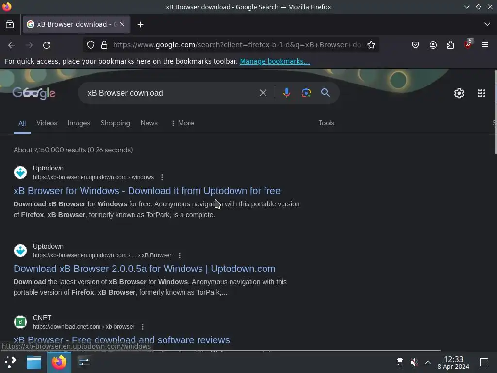Switch to Shopping results

[x=116, y=123]
